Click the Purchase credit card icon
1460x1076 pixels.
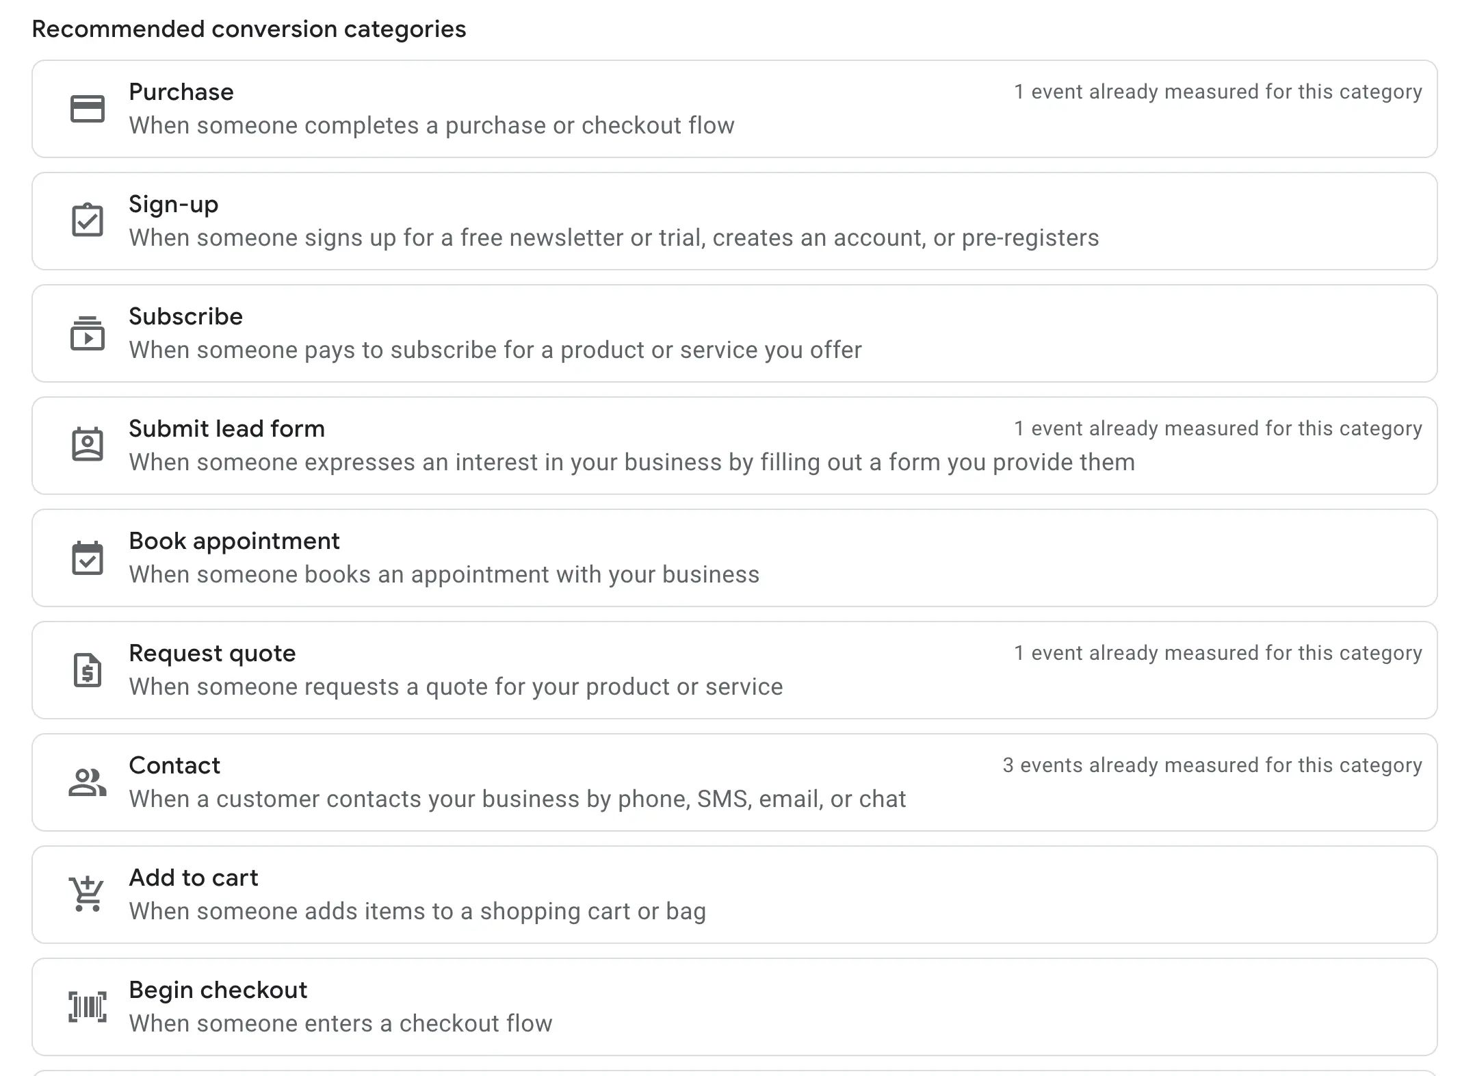88,109
